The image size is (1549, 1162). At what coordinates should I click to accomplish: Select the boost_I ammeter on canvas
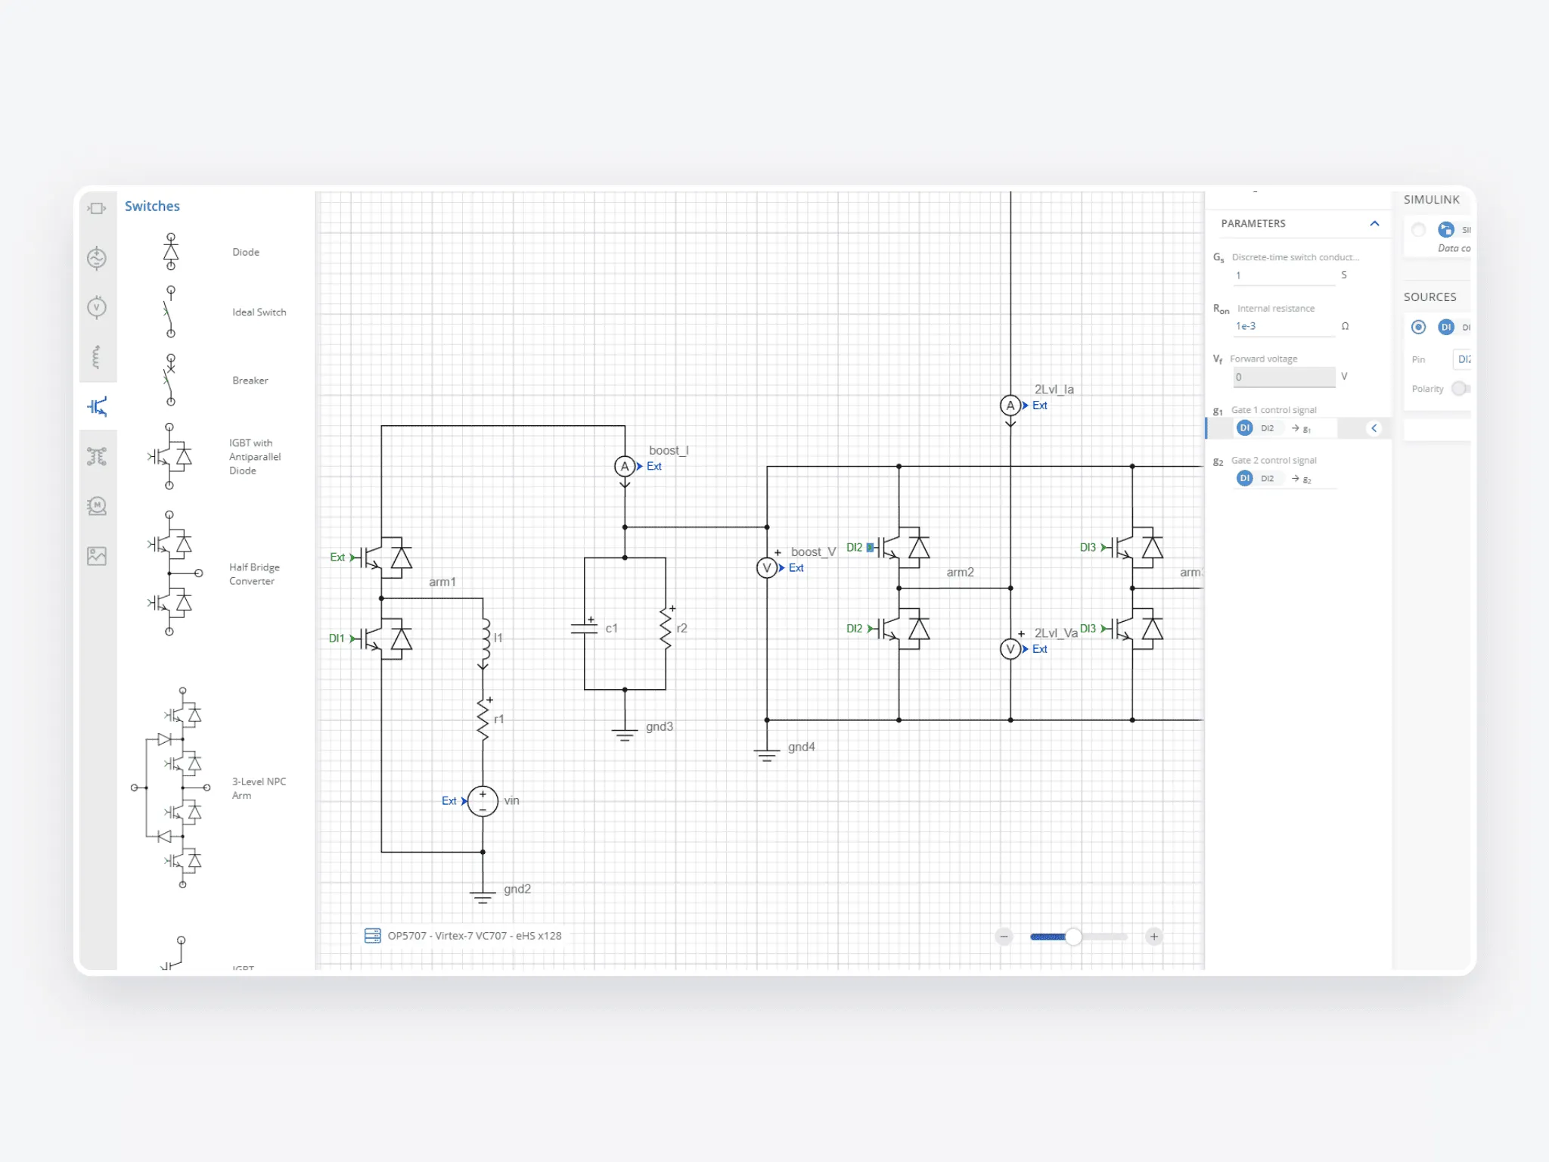pyautogui.click(x=625, y=467)
